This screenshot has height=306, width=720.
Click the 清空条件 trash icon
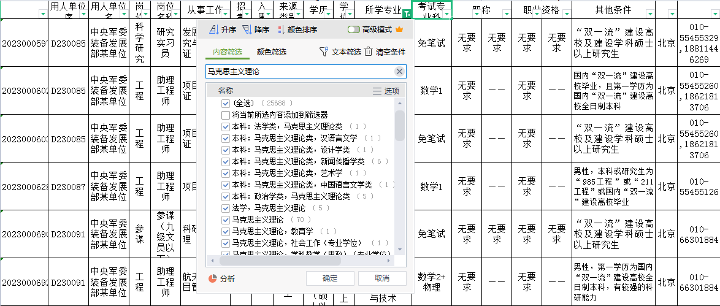(368, 52)
